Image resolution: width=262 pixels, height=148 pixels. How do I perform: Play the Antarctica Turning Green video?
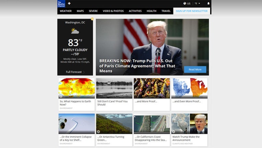98,132
